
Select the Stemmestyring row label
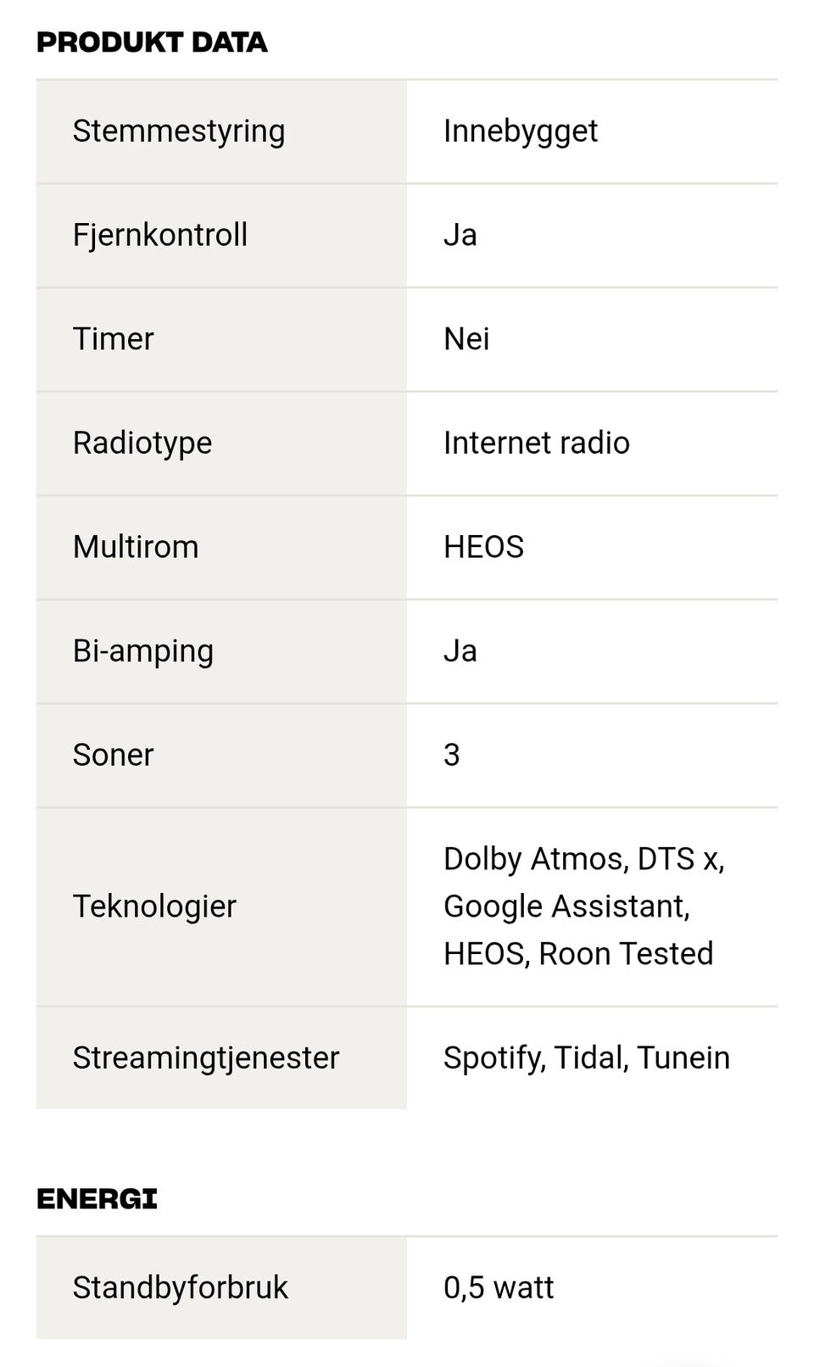[x=178, y=131]
